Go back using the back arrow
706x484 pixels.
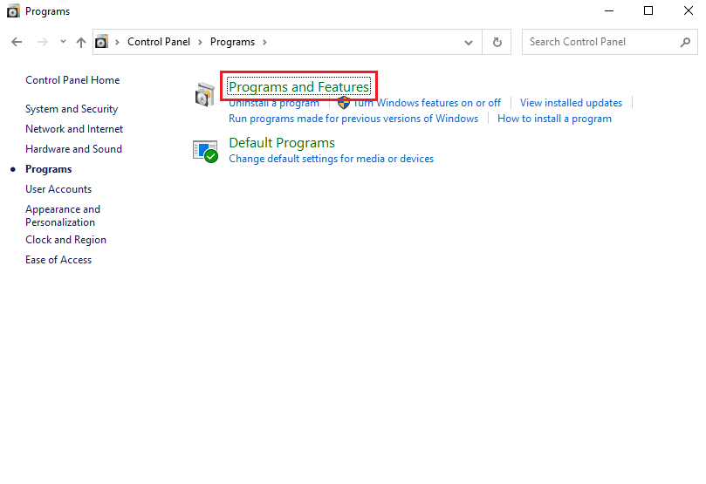(17, 42)
